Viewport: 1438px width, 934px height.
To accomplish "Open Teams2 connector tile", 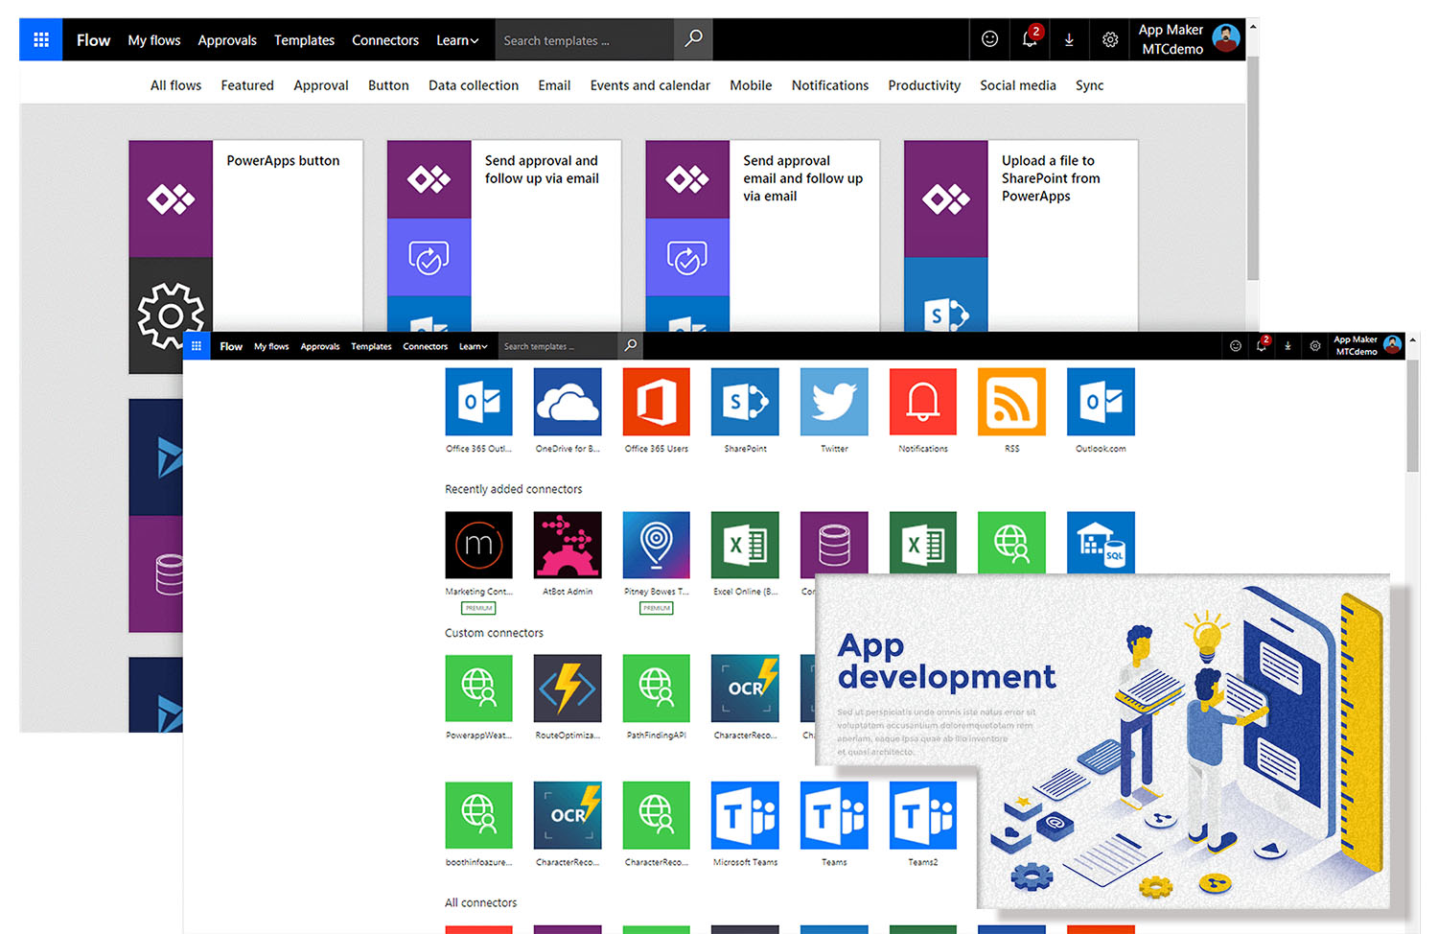I will [923, 815].
